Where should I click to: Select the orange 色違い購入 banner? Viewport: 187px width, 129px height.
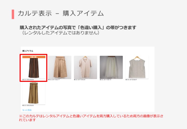pyautogui.click(x=34, y=57)
